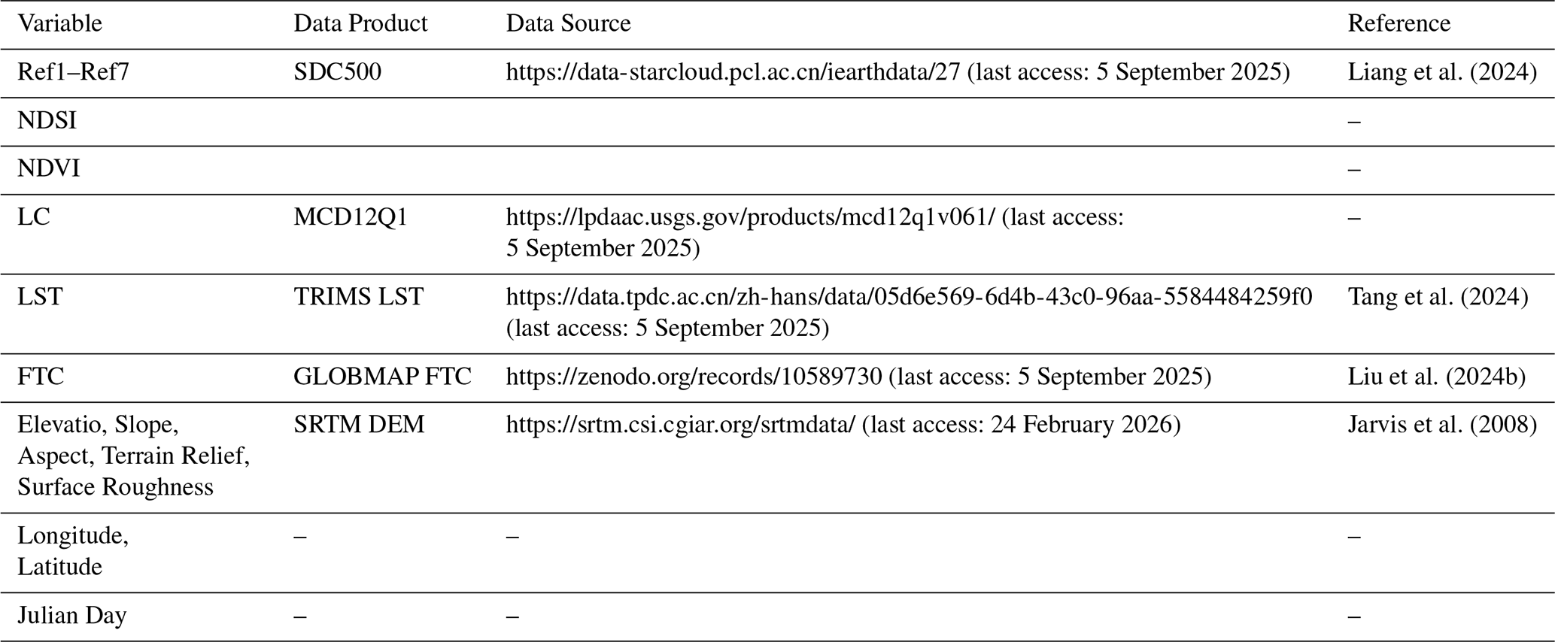Image resolution: width=1555 pixels, height=642 pixels.
Task: Click the Julian Day variable cell
Action: pos(72,616)
